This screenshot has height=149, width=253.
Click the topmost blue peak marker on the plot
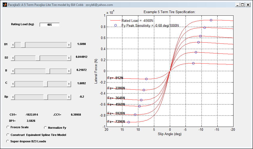[x=211, y=20]
